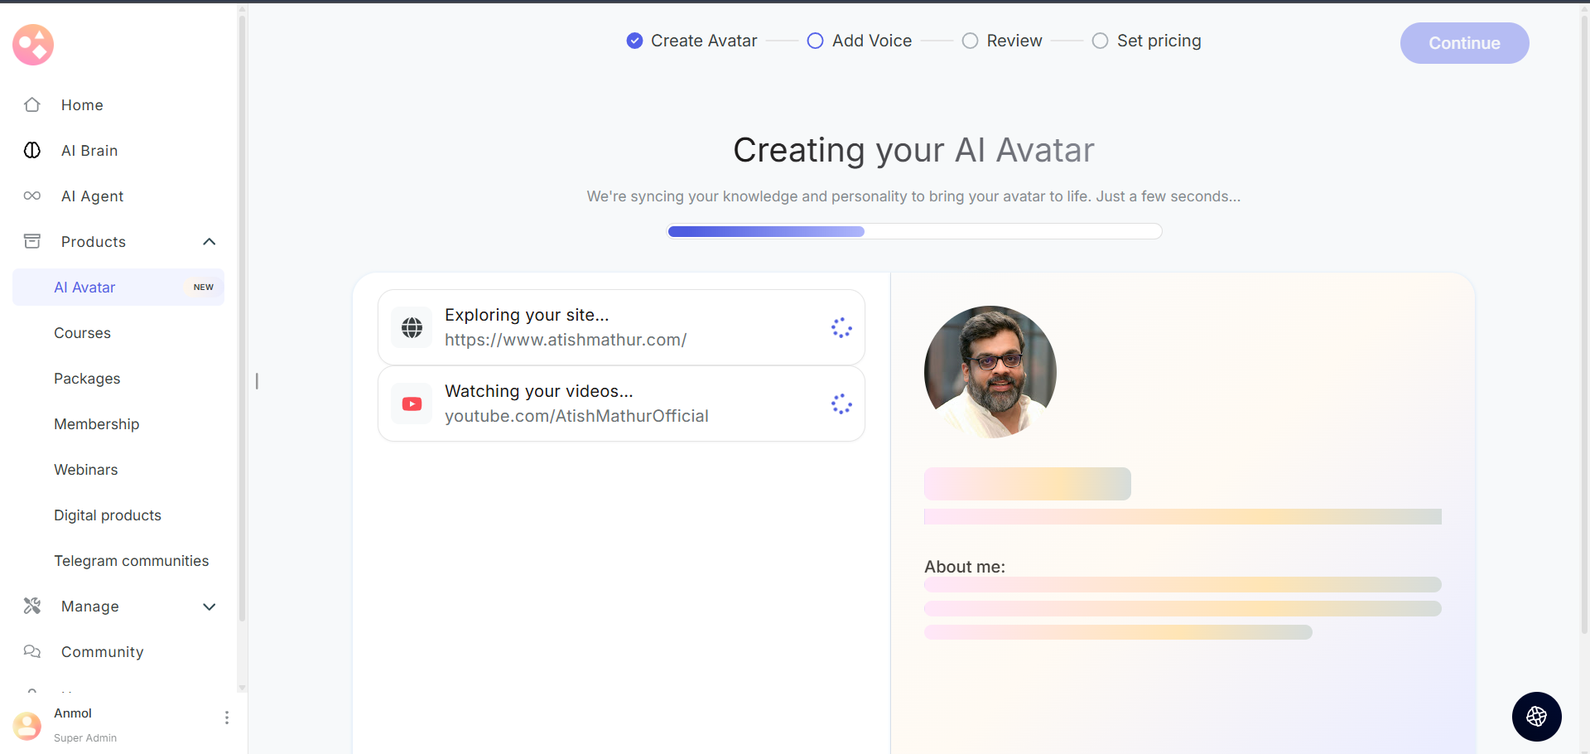Click the Home house icon

(x=32, y=105)
